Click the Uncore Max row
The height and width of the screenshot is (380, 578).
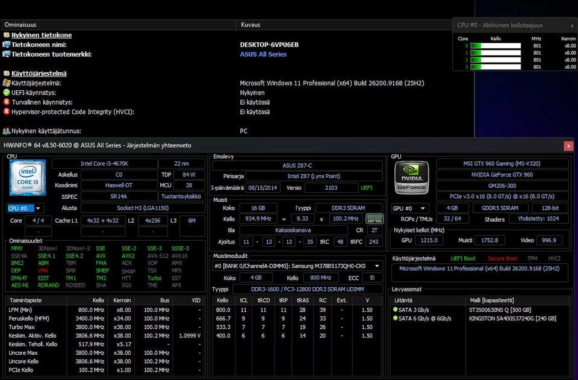(104, 353)
